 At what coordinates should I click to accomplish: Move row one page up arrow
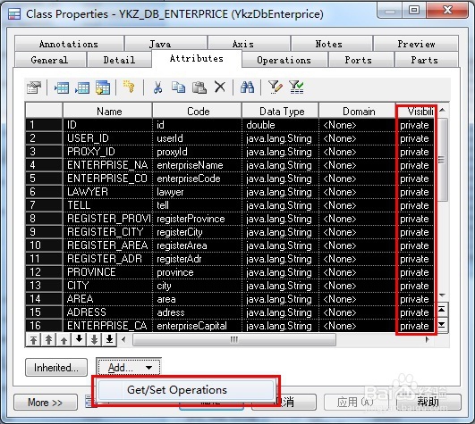(x=48, y=340)
